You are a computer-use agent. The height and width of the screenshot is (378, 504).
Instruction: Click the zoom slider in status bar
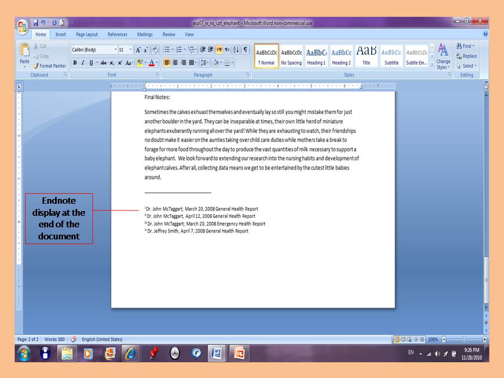point(464,339)
